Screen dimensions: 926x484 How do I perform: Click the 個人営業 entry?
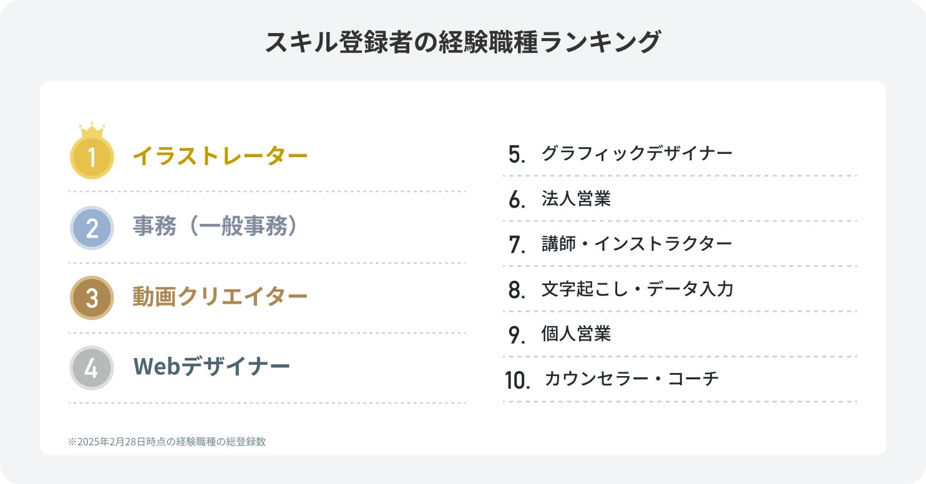tap(576, 334)
